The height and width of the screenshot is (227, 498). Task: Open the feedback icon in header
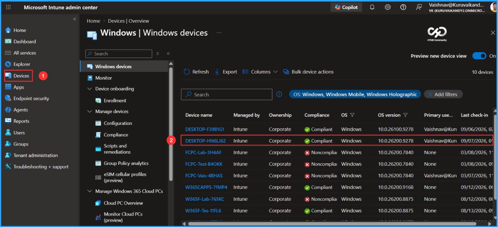click(x=419, y=7)
